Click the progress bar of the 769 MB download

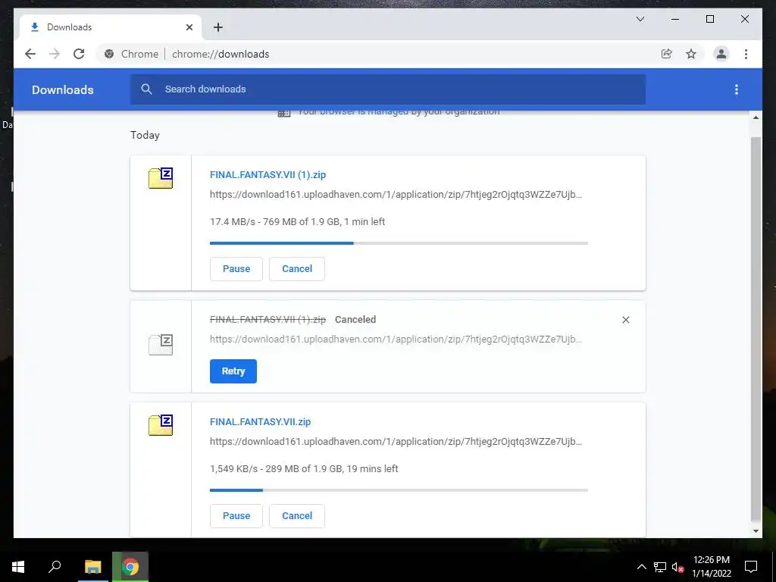click(399, 243)
